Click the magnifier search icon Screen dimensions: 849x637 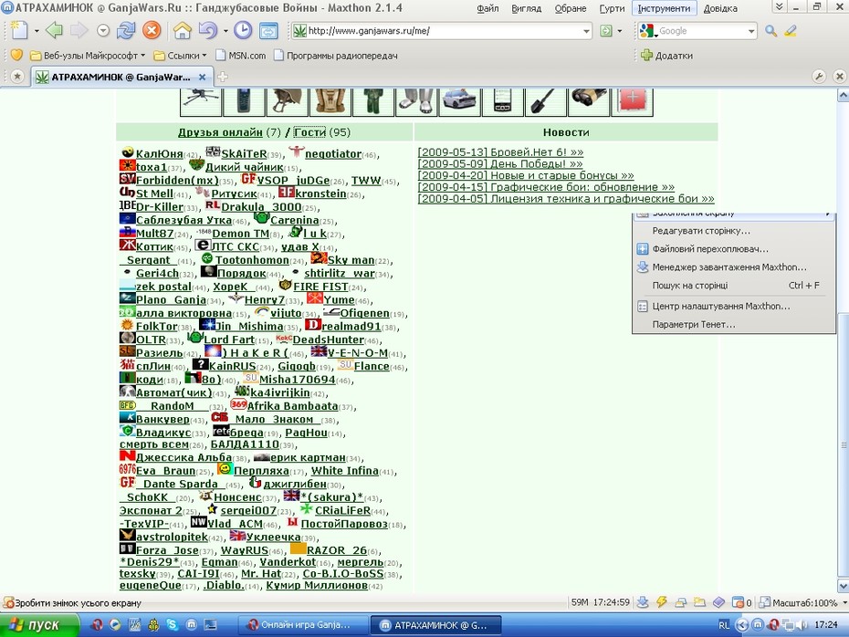coord(771,31)
